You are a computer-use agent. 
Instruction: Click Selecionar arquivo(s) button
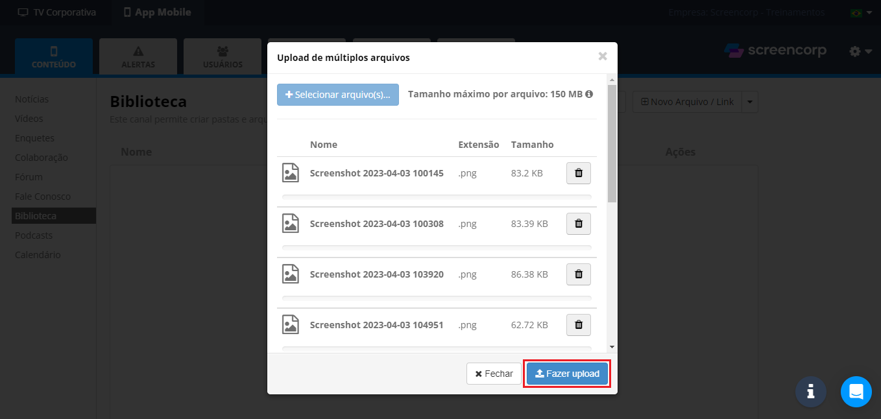[337, 95]
